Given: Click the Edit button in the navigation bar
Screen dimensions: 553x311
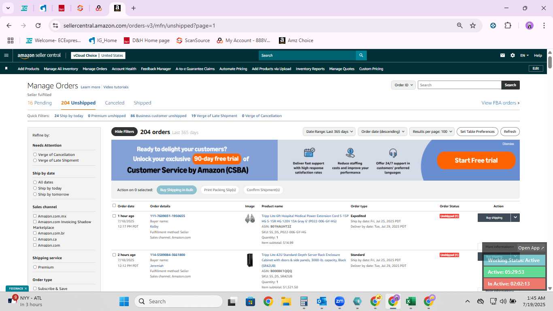Looking at the screenshot, I should tap(536, 69).
